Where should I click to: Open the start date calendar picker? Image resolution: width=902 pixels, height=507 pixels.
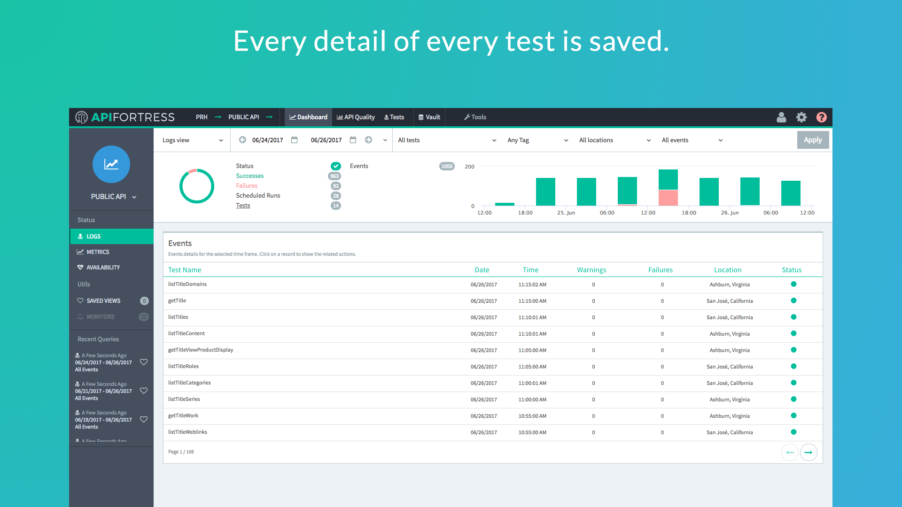[x=295, y=140]
